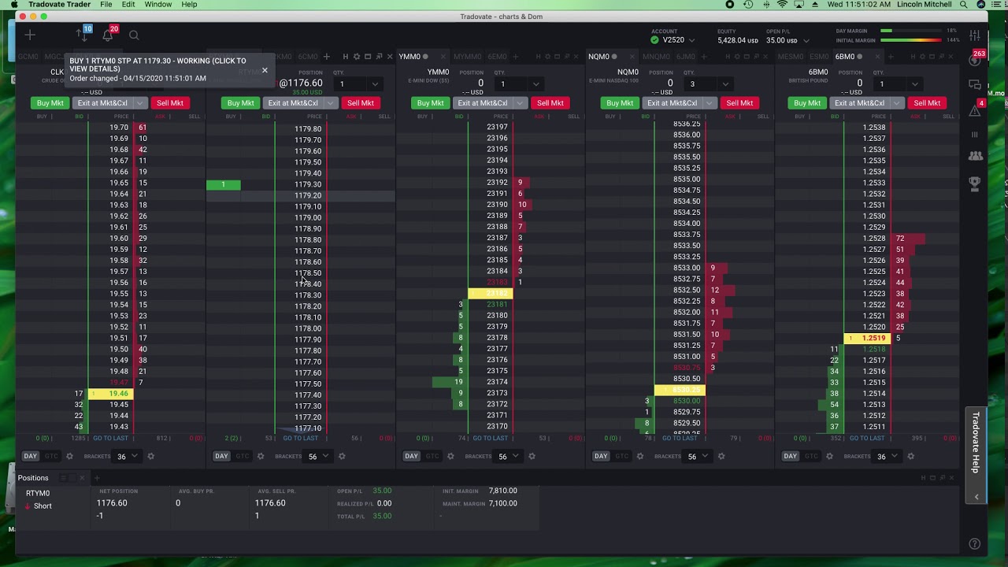
Task: Open bracket settings gear in the YMM0 panel
Action: 532,456
